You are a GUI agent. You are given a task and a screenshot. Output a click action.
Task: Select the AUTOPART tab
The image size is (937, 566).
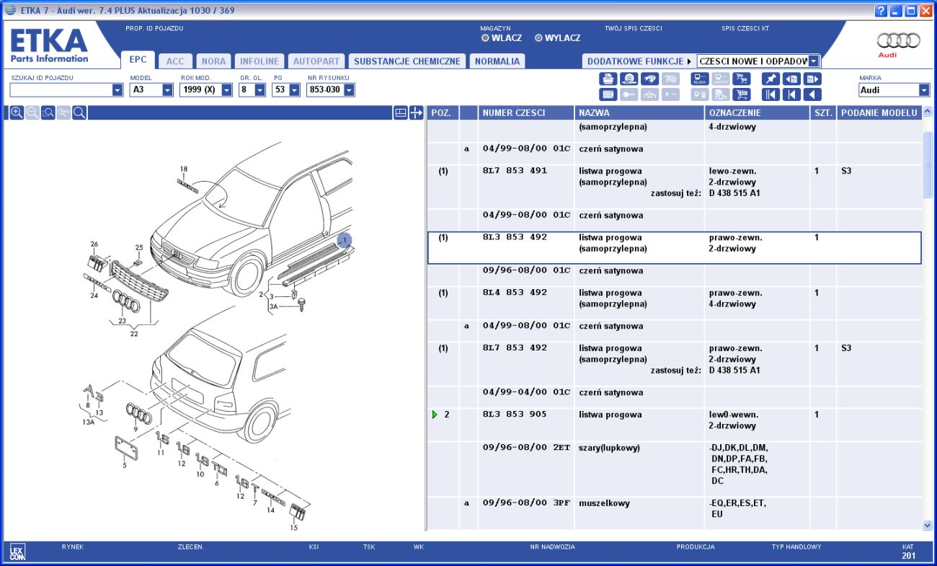316,61
